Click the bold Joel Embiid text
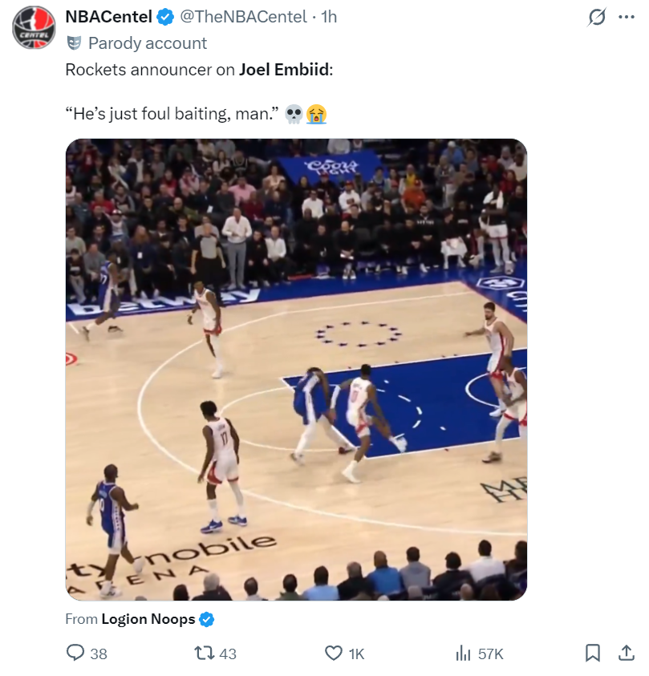The height and width of the screenshot is (676, 649). tap(284, 69)
